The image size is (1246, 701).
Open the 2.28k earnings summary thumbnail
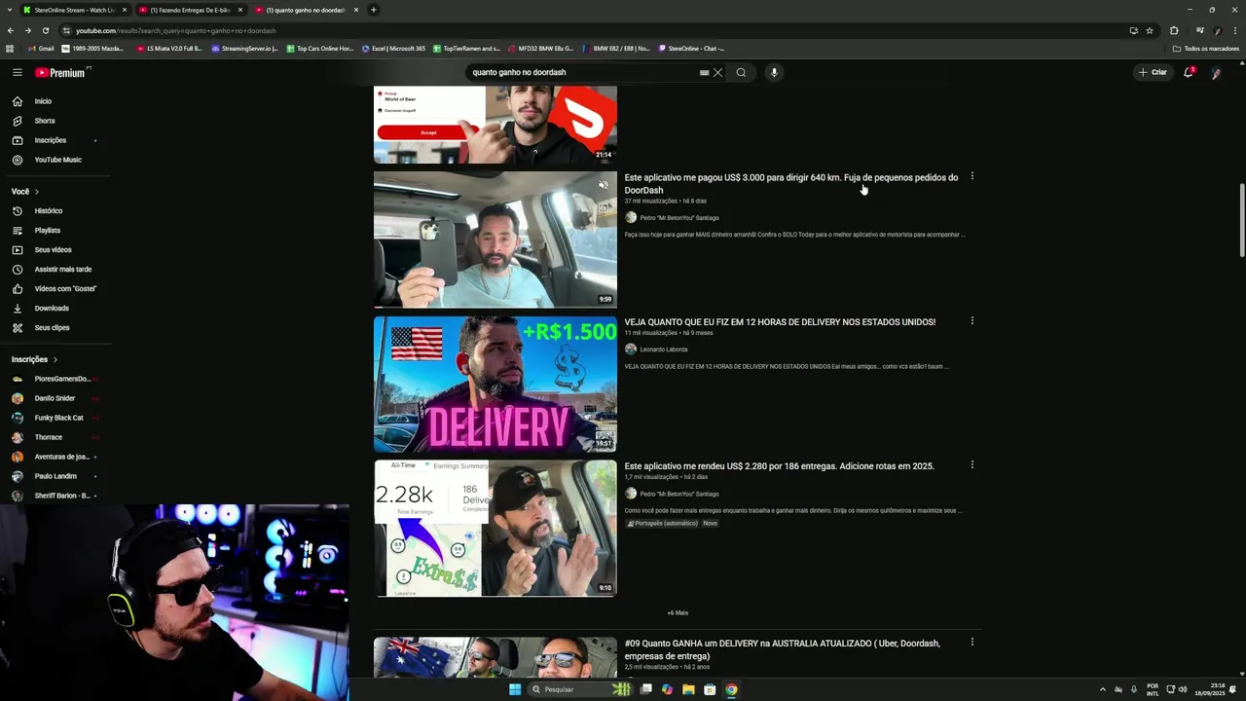pyautogui.click(x=495, y=528)
